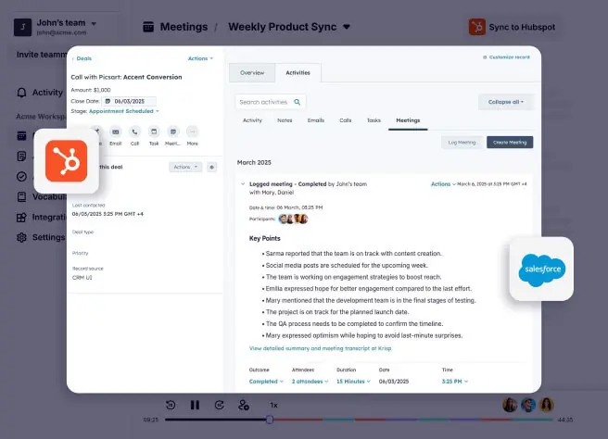Open the Email action icon
This screenshot has height=439, width=608.
tap(116, 132)
